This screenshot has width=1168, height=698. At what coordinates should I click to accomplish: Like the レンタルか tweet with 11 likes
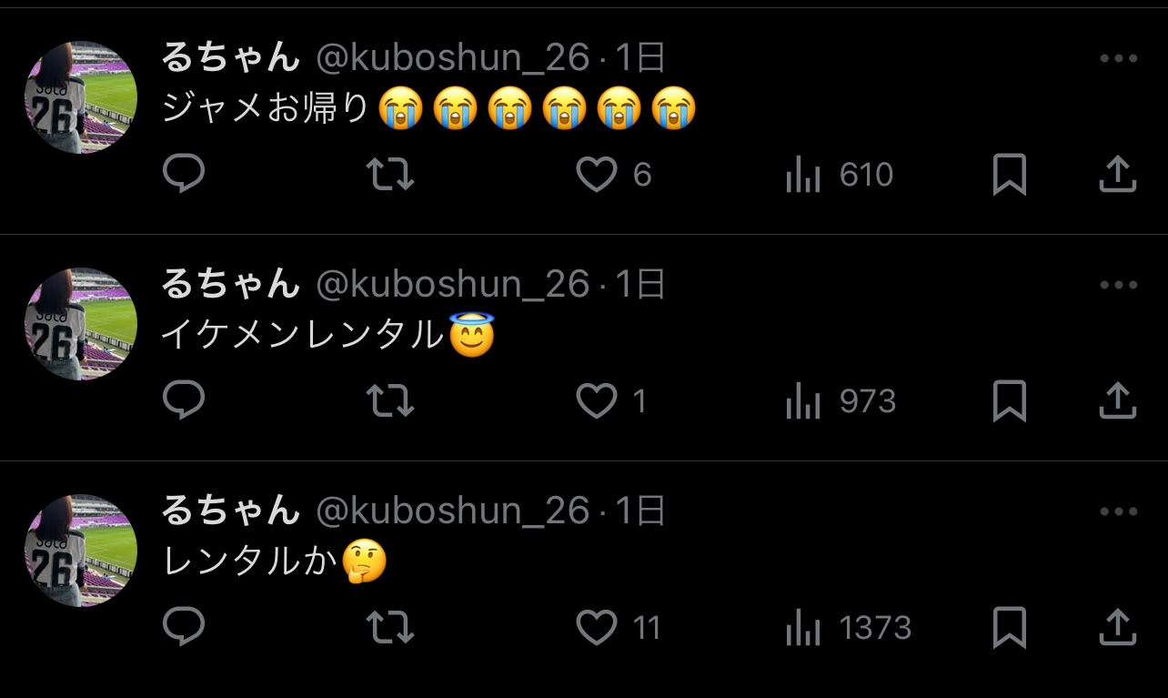point(619,627)
